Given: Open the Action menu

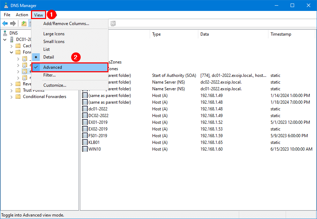Looking at the screenshot, I should 22,15.
